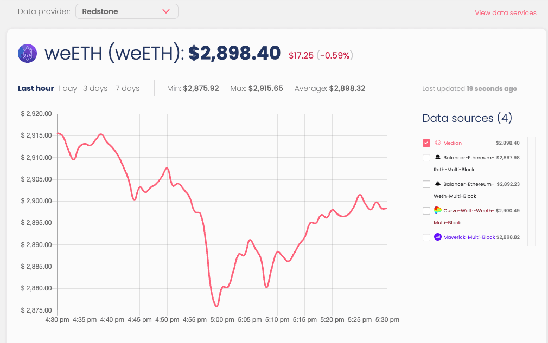Switch to the 3 days time range
This screenshot has height=343, width=548.
point(95,88)
